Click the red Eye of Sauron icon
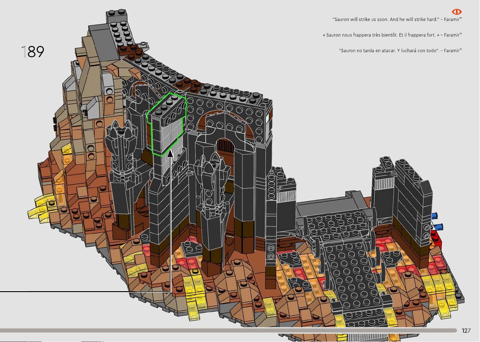The height and width of the screenshot is (342, 480). click(457, 12)
